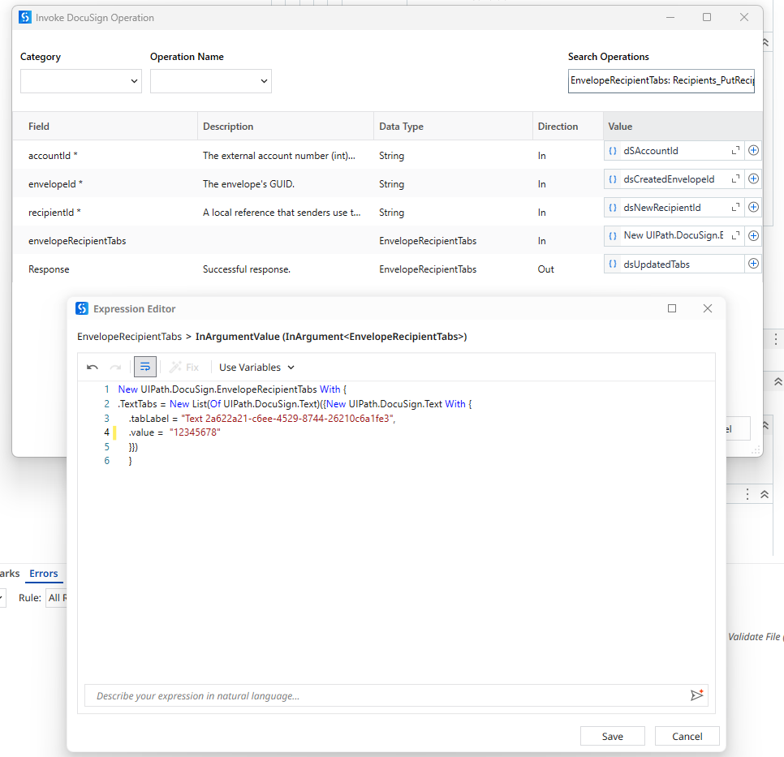
Task: Click the Undo icon in the Expression Editor
Action: (91, 367)
